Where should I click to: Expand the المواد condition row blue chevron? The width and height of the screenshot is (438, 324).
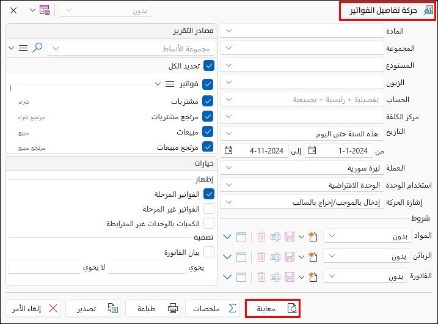pos(227,237)
